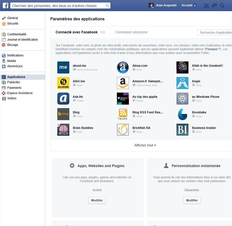Switch to Connexion anonyme tab

coord(131,32)
